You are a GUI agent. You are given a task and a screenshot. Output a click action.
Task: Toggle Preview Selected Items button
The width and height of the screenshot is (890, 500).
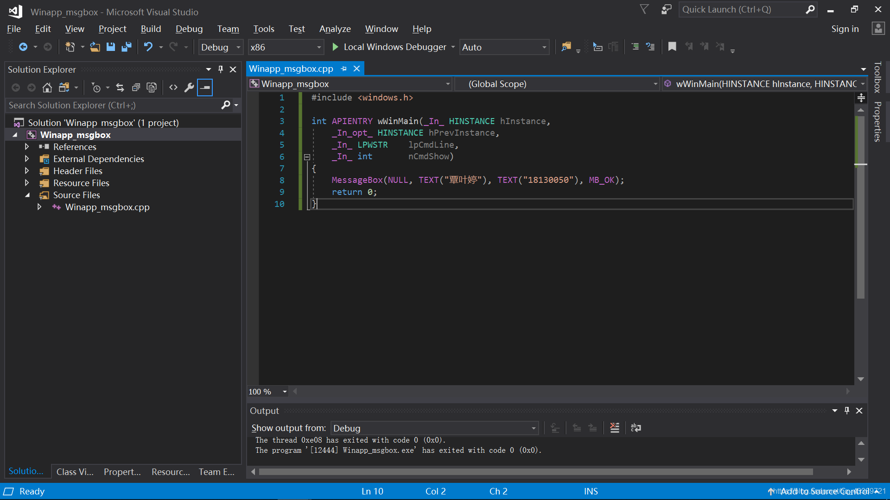coord(204,87)
